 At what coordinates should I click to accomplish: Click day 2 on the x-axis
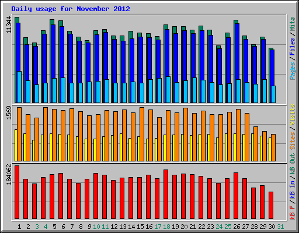[28, 227]
